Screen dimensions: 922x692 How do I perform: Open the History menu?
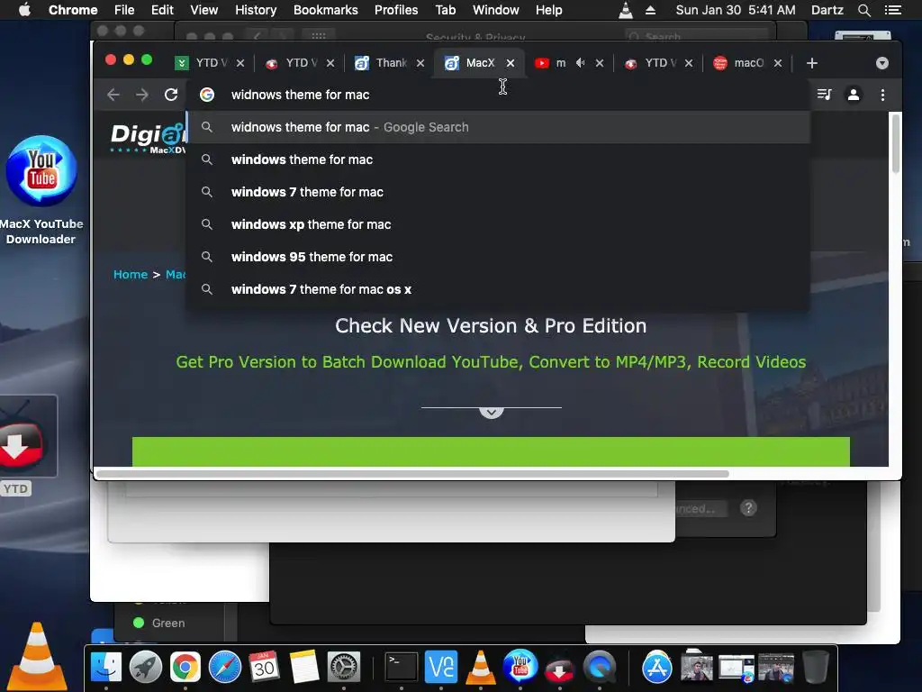point(255,10)
